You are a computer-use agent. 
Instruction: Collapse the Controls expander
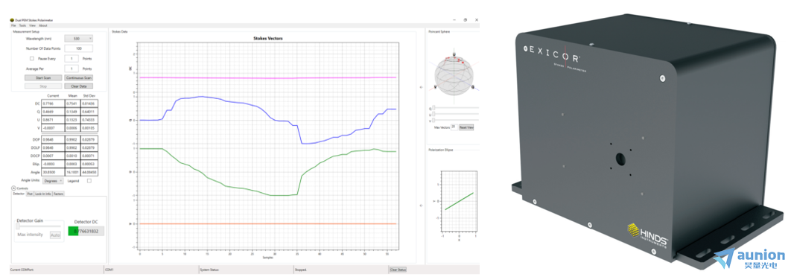[14, 188]
